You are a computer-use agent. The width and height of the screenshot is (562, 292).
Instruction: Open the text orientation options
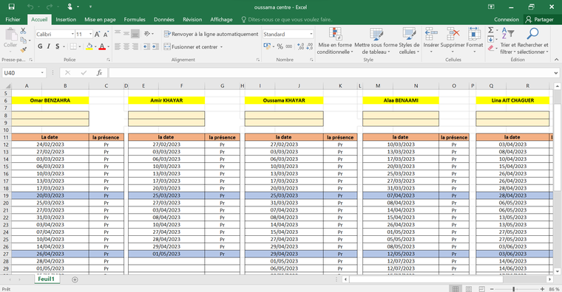pos(149,34)
